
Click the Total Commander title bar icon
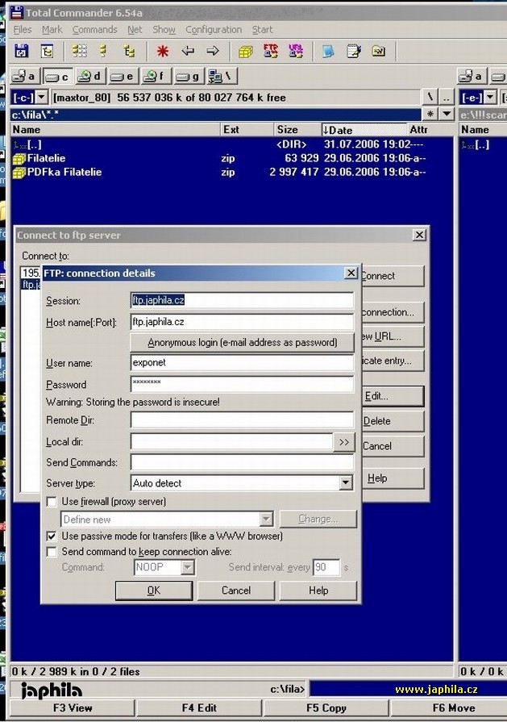(x=17, y=12)
